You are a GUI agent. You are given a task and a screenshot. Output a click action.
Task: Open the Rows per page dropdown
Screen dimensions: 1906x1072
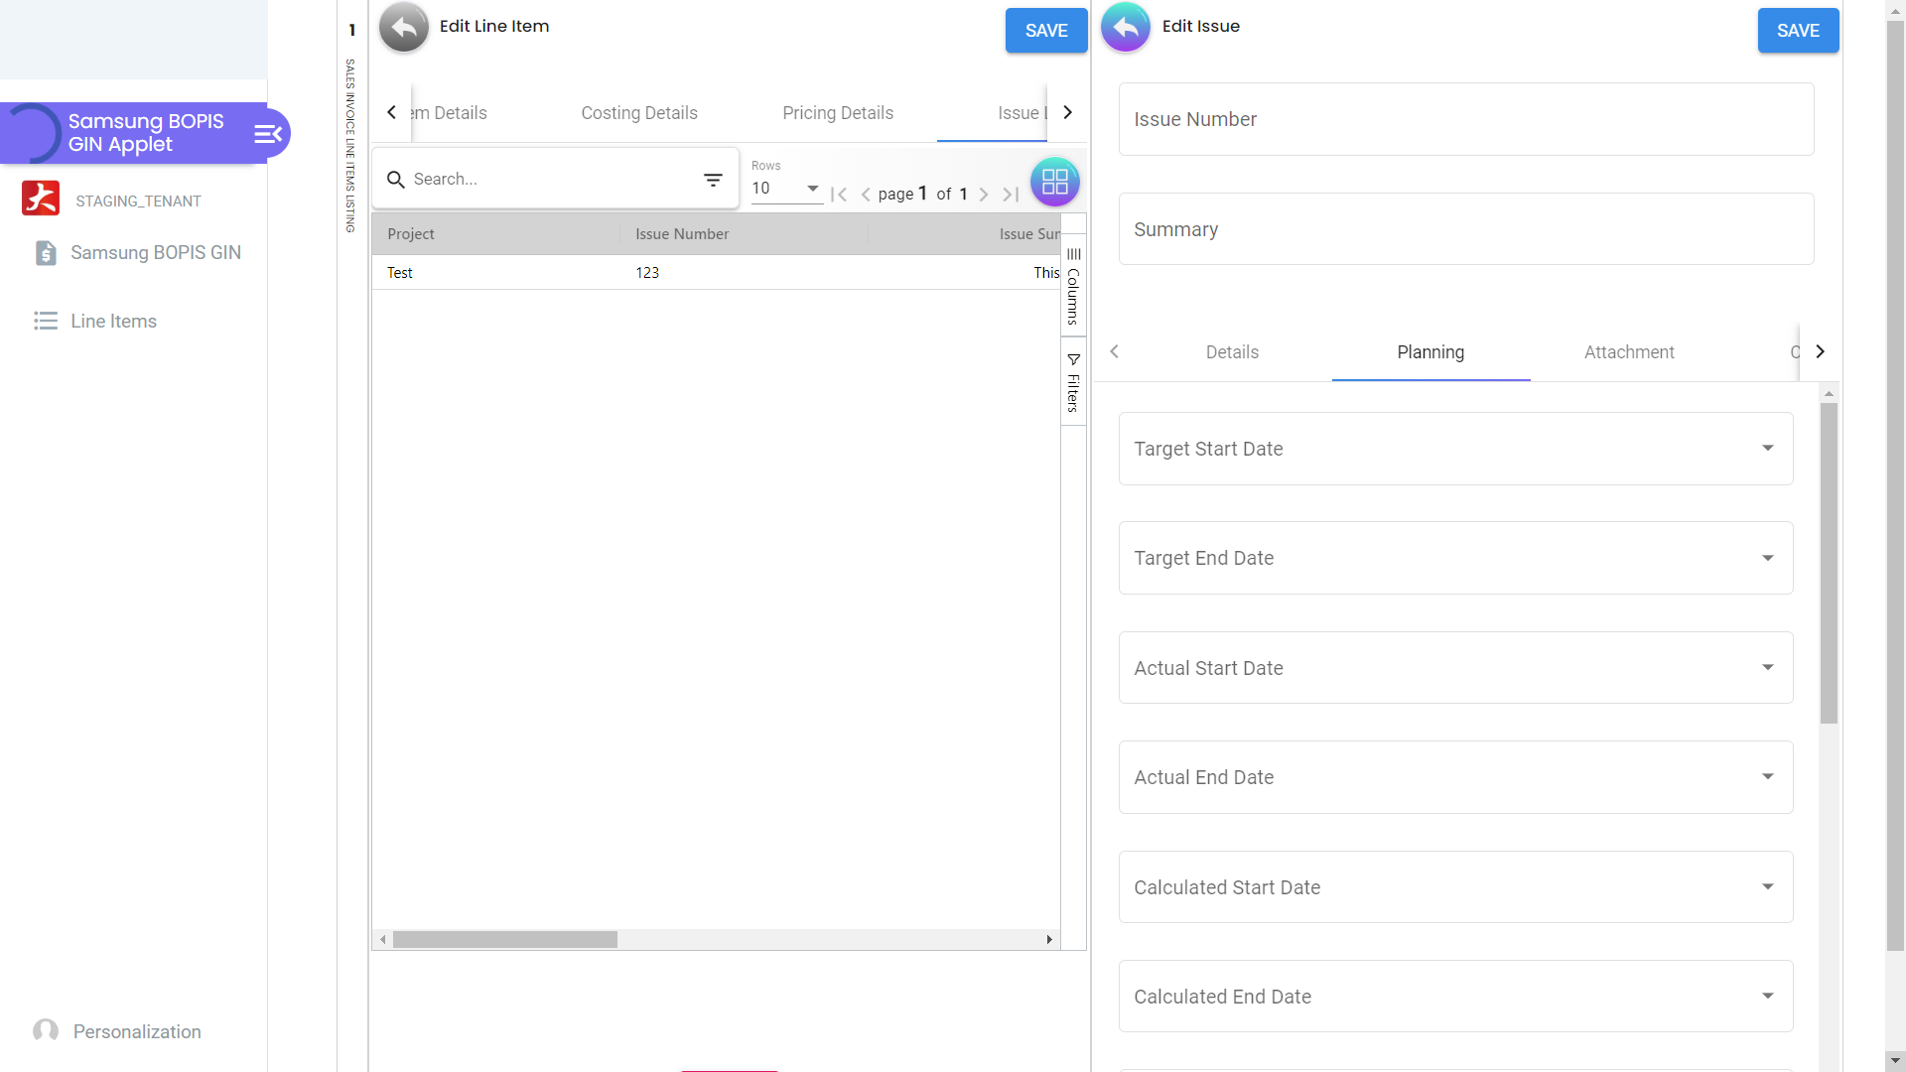[x=785, y=188]
